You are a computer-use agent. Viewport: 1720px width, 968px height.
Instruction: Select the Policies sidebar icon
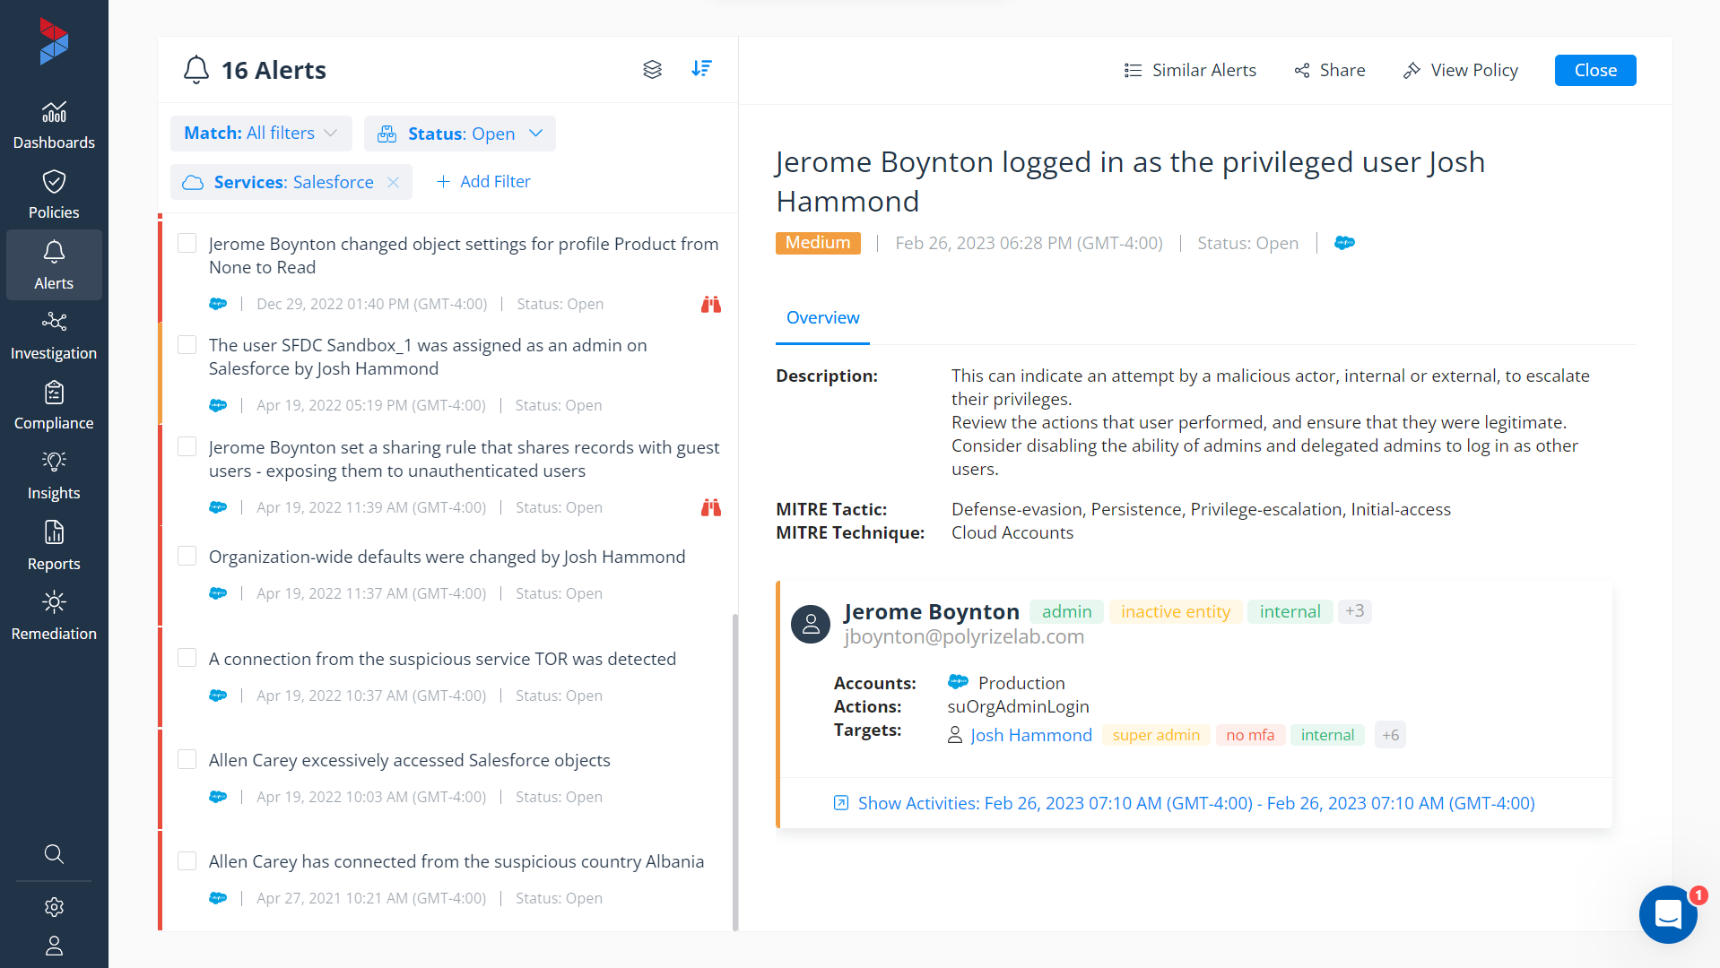point(54,193)
